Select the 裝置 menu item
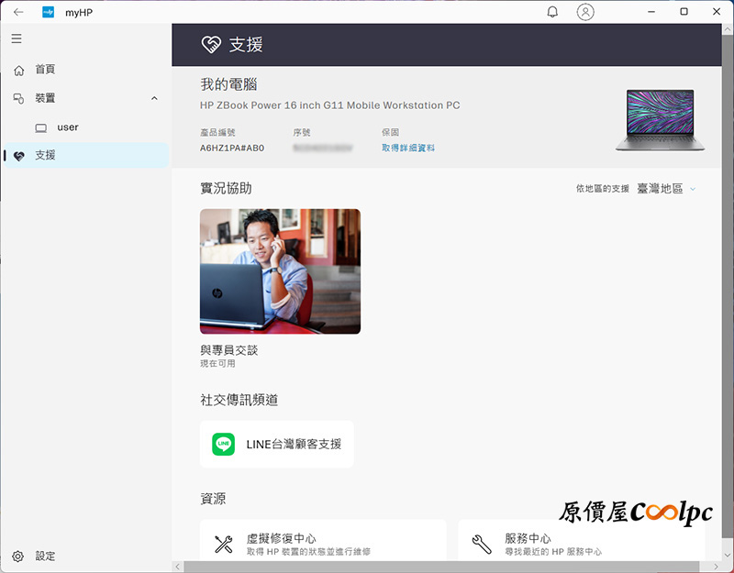The height and width of the screenshot is (573, 734). (x=87, y=98)
